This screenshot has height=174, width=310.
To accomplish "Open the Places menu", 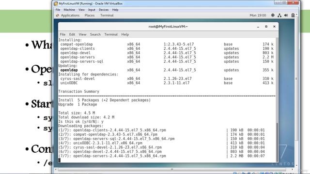I will tap(89, 15).
